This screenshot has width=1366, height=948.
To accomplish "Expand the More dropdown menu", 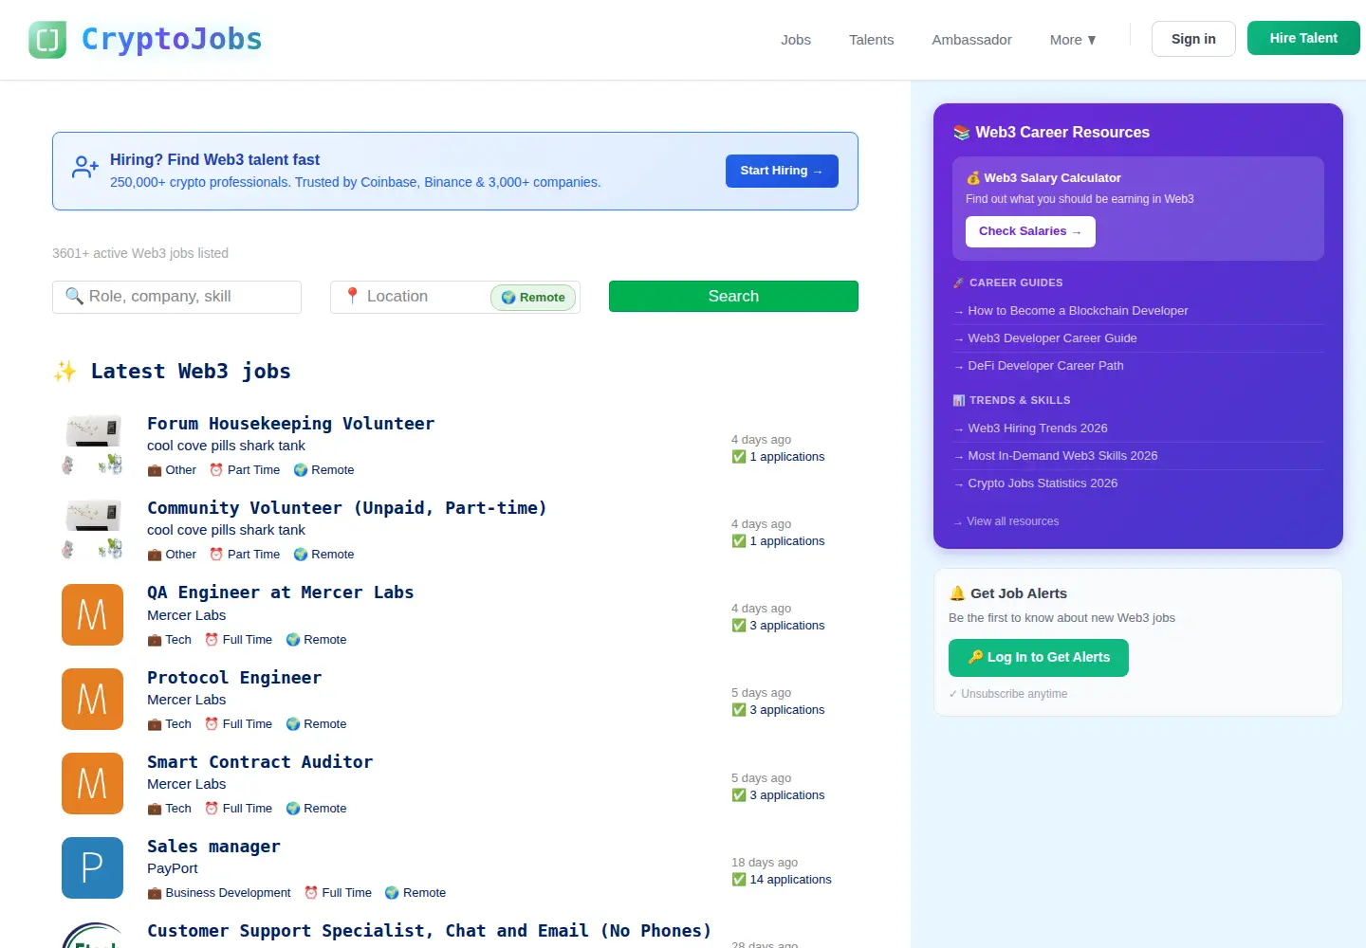I will tap(1073, 40).
